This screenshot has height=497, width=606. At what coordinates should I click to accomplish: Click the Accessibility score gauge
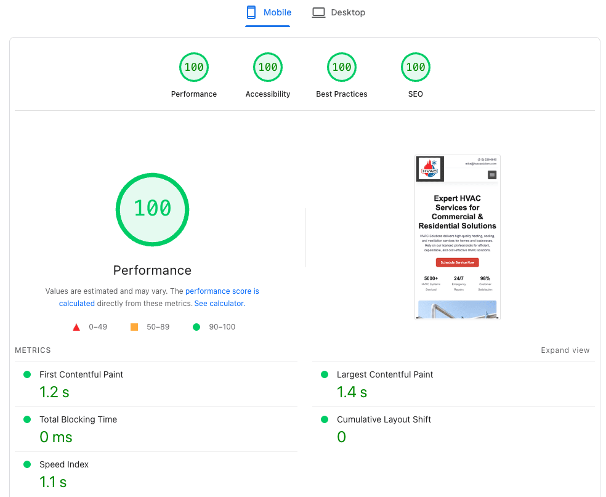point(268,67)
